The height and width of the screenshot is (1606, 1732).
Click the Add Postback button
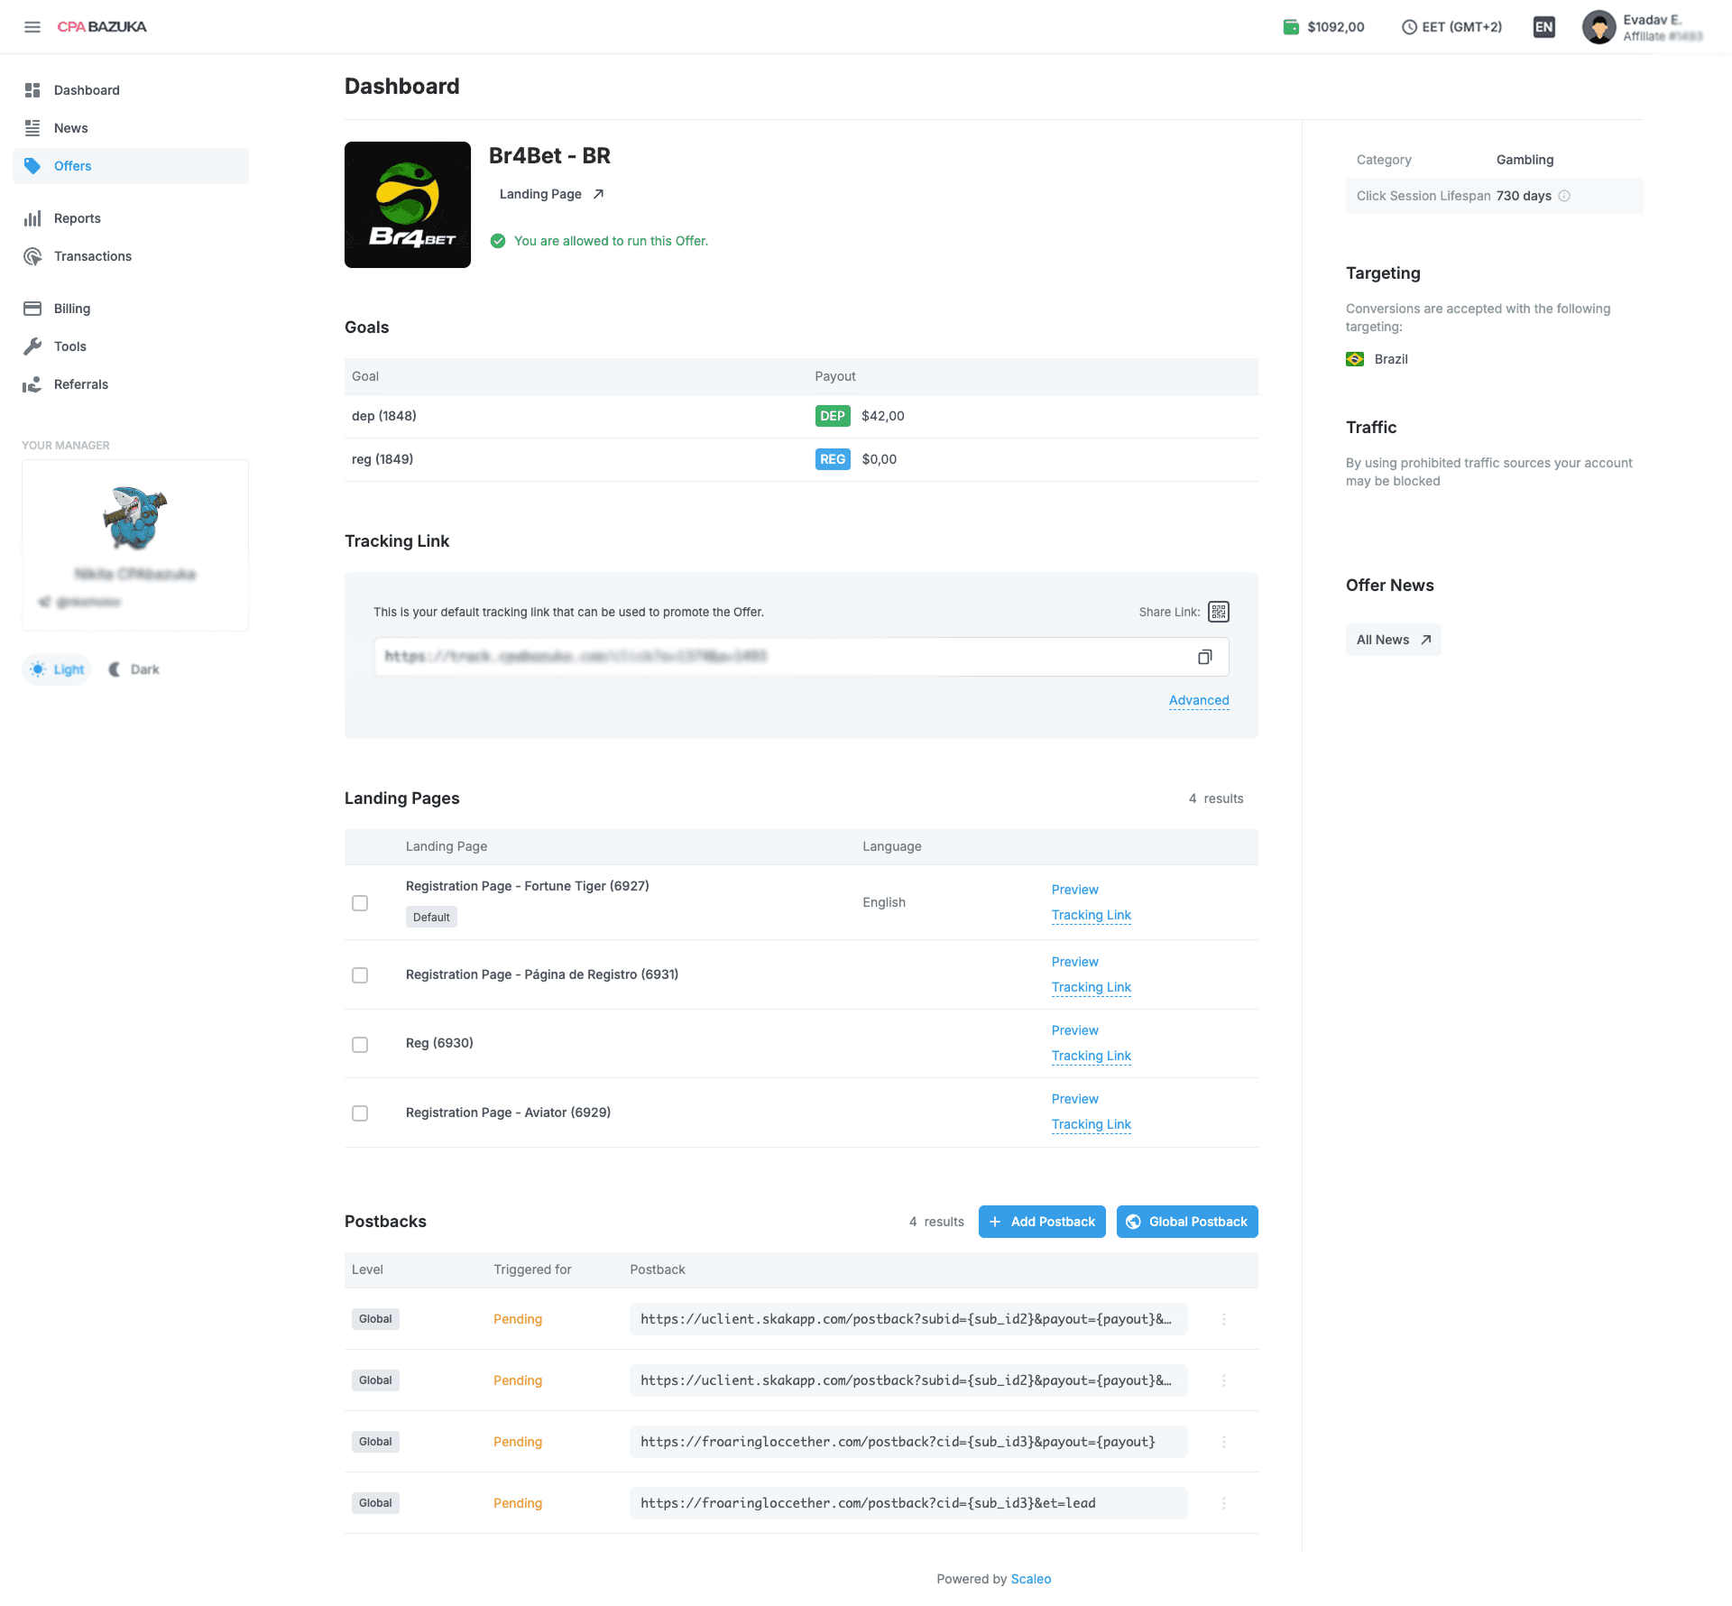1042,1222
